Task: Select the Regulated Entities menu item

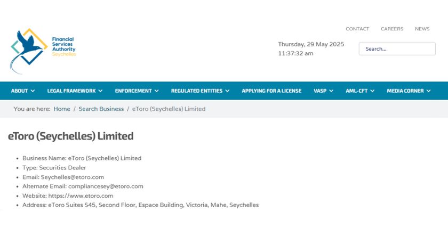Action: point(197,91)
